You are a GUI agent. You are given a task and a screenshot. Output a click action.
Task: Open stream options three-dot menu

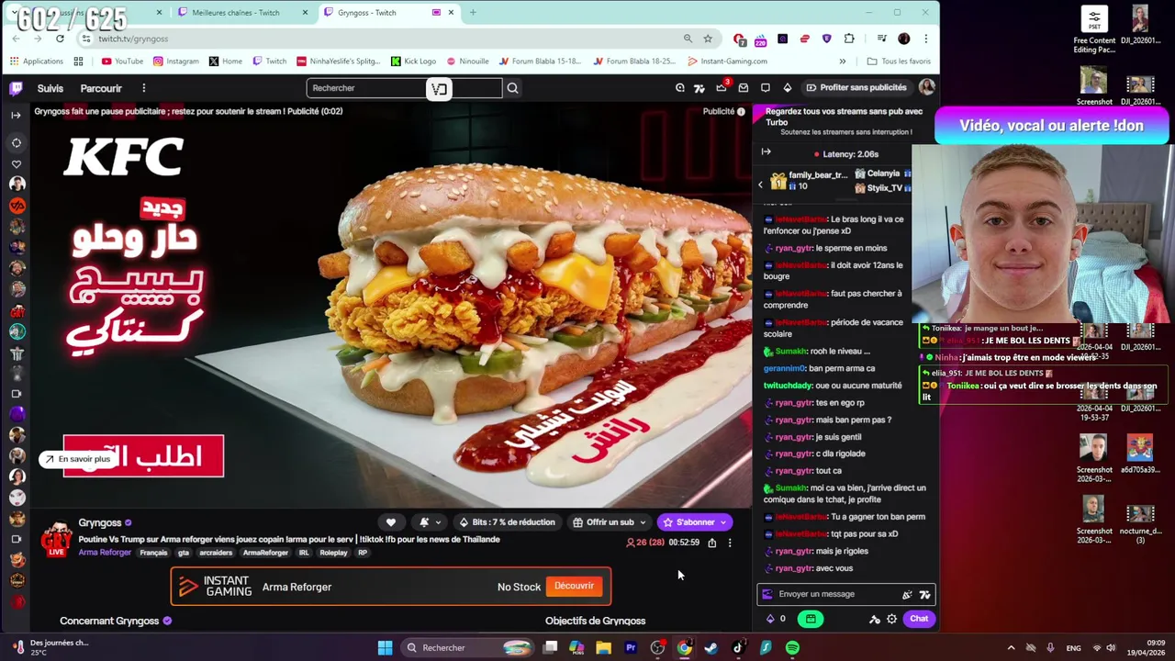click(x=730, y=543)
